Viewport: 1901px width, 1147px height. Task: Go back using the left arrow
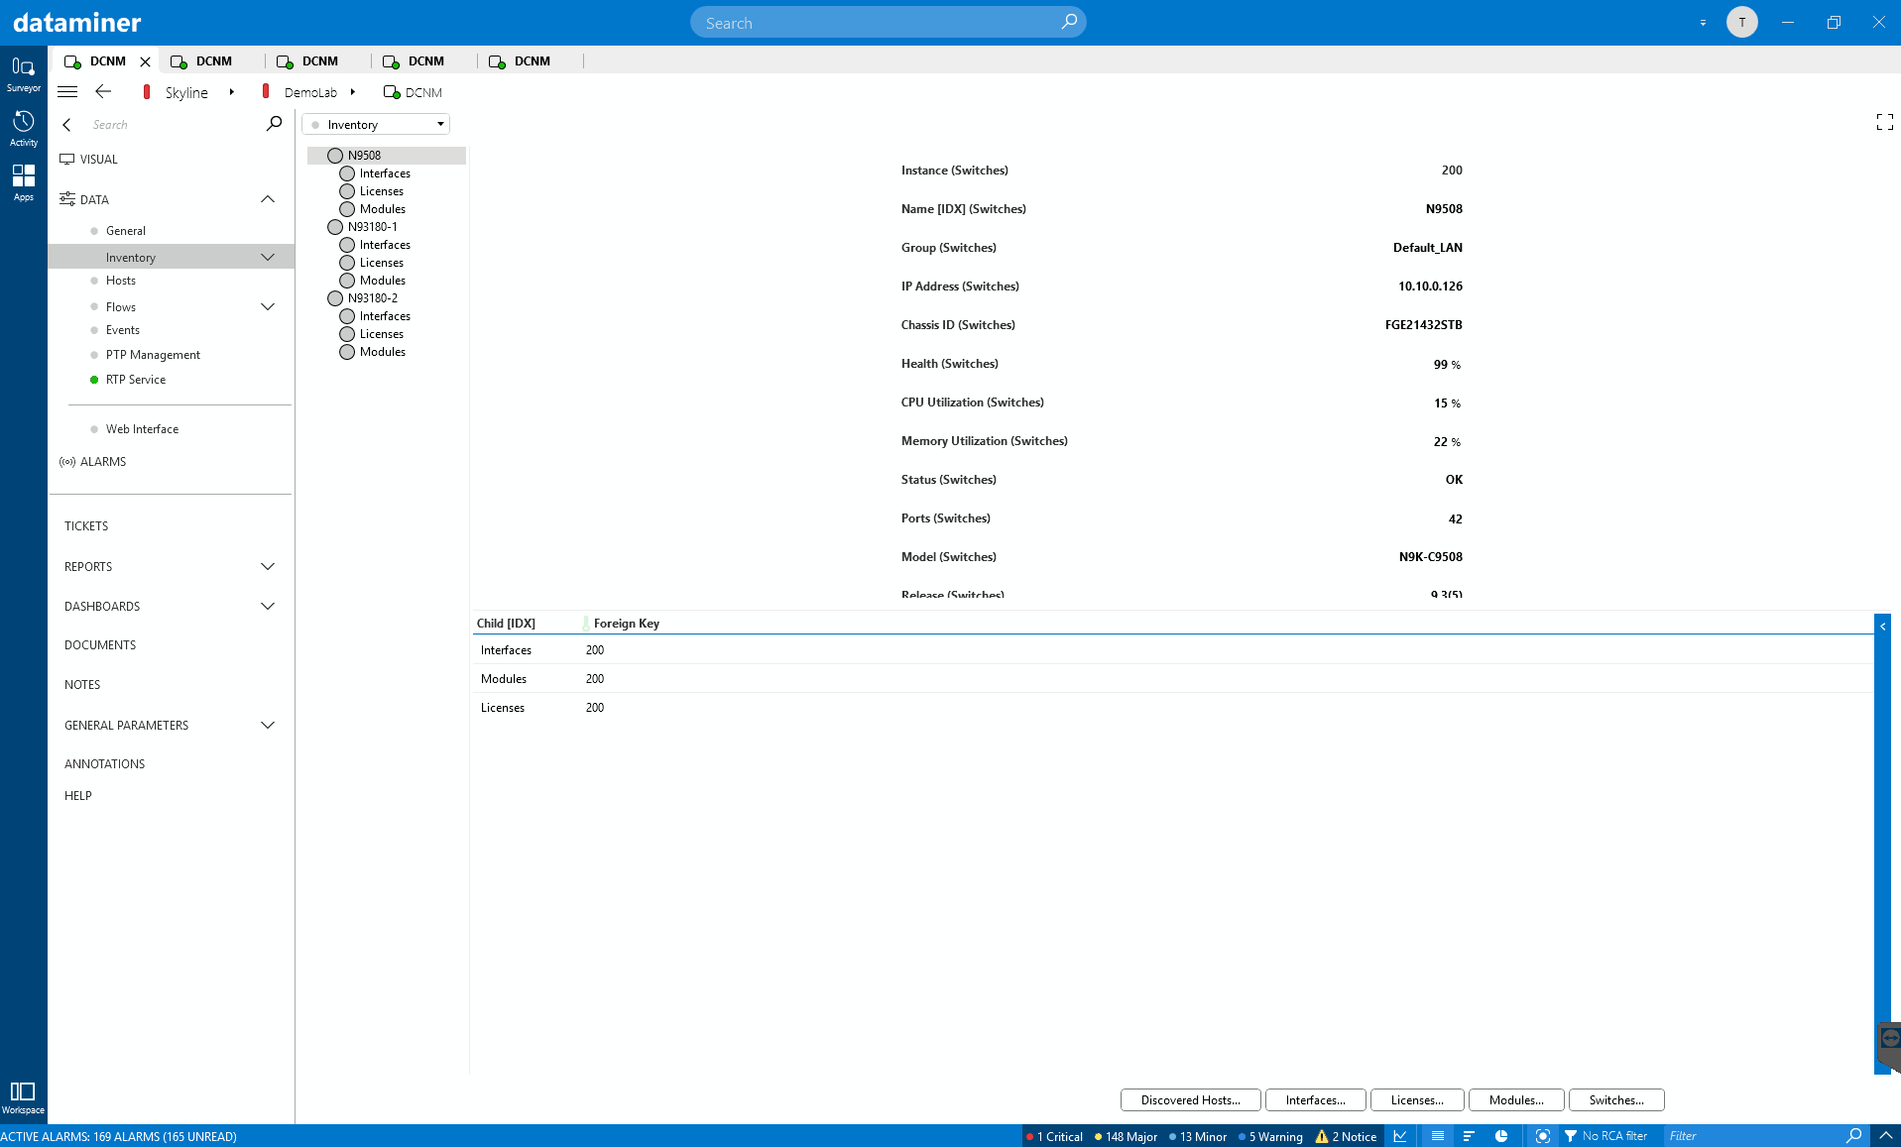point(103,92)
